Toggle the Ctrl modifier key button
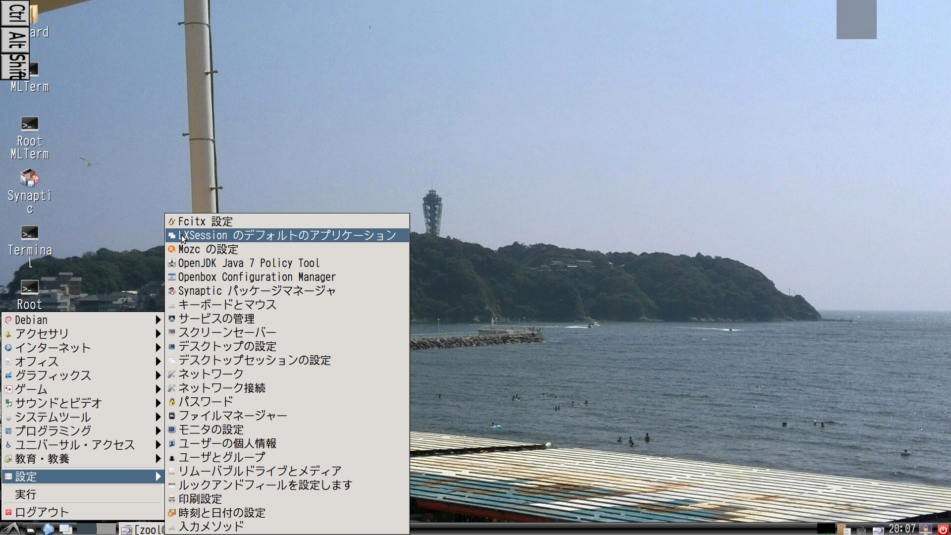The width and height of the screenshot is (951, 535). [15, 14]
